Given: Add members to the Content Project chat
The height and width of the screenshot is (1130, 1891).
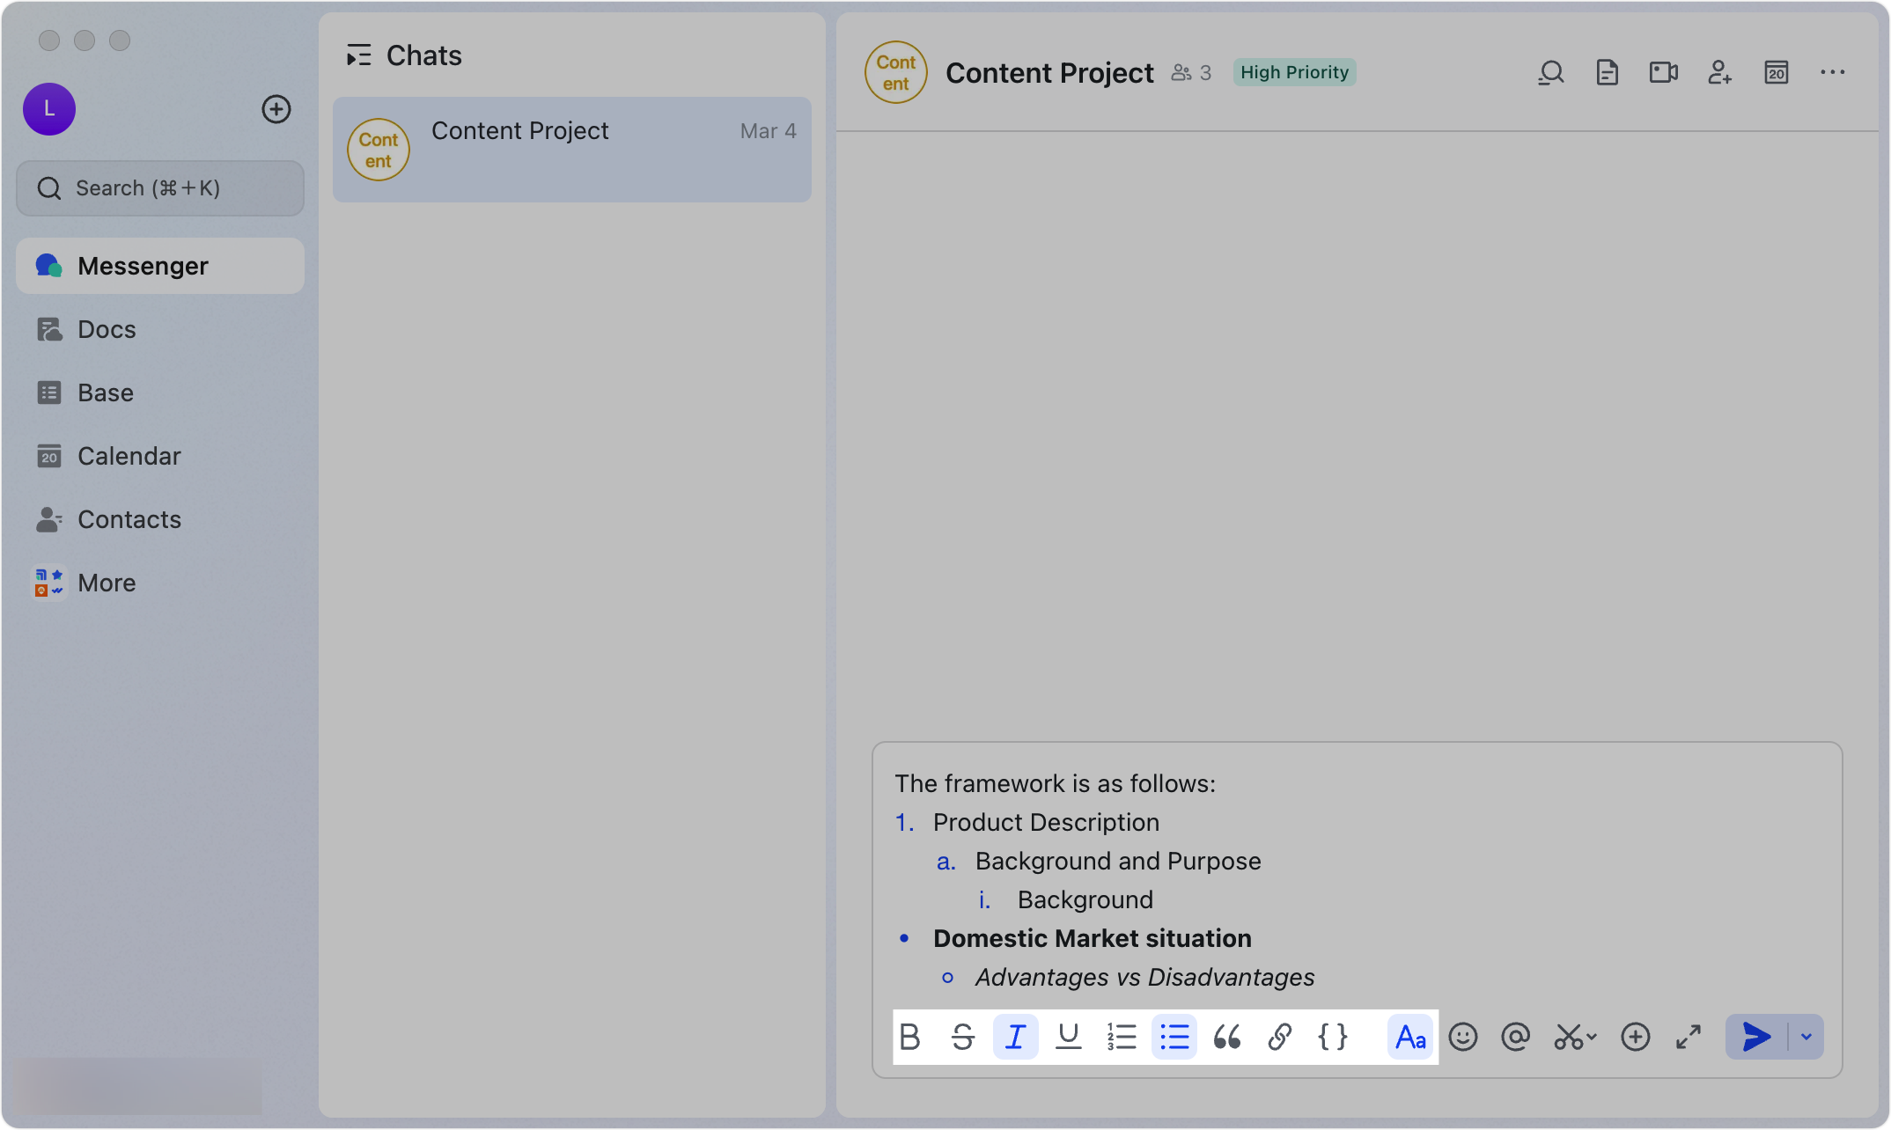Looking at the screenshot, I should (1719, 72).
